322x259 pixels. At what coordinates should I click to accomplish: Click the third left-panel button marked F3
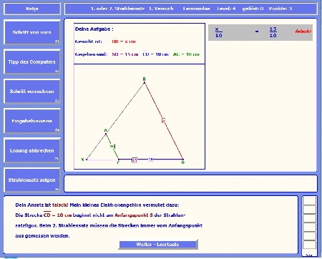[x=32, y=92]
